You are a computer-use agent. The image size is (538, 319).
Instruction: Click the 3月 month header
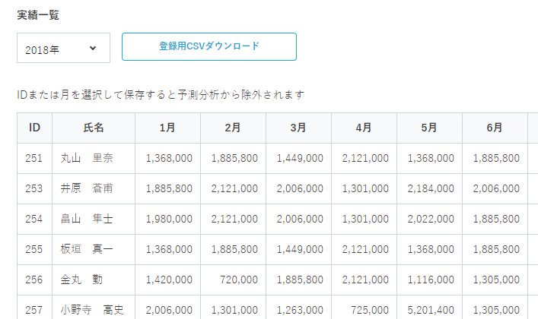[x=298, y=128]
